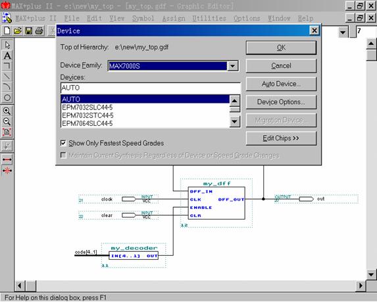Open the Edit menu
Screen dimensions: 377x302
point(94,18)
